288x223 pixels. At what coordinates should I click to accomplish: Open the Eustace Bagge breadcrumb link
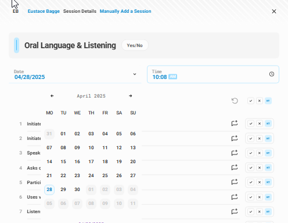(44, 11)
